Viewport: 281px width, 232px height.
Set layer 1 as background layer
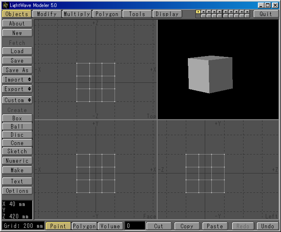pos(198,16)
